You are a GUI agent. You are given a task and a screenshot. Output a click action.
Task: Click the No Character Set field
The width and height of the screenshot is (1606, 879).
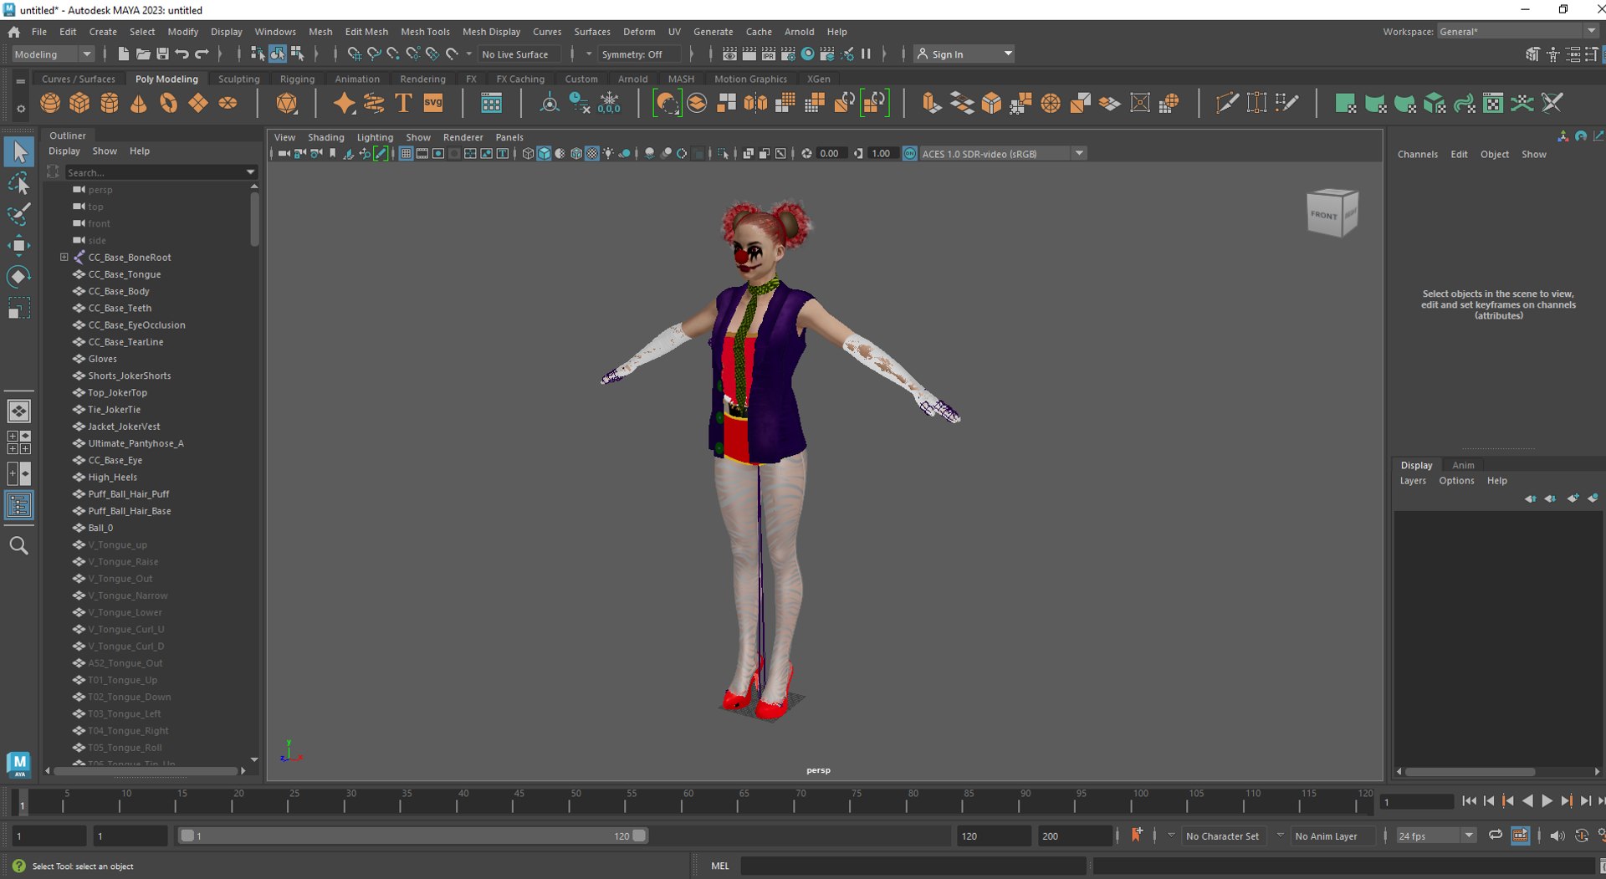1222,836
